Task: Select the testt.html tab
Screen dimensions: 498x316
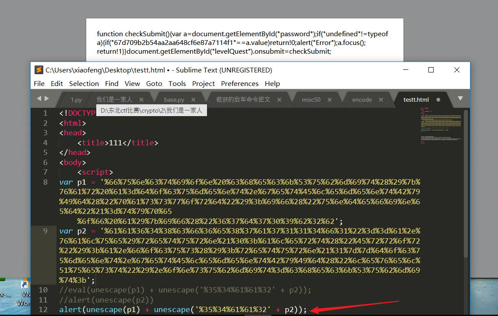Action: [x=416, y=100]
